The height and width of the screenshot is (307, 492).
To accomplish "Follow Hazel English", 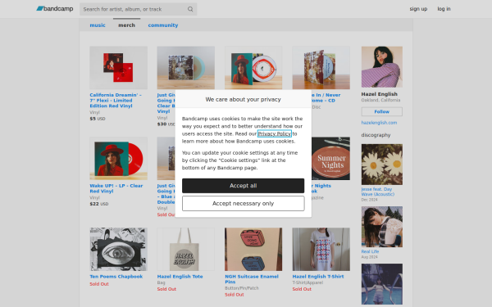I will [381, 111].
